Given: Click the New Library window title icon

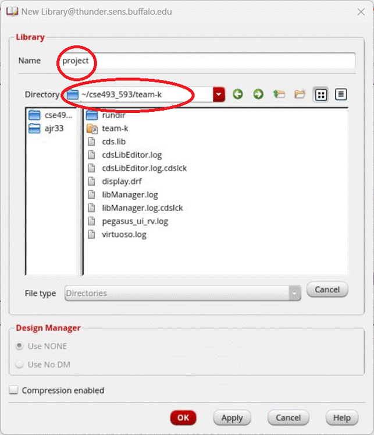Looking at the screenshot, I should (x=12, y=12).
